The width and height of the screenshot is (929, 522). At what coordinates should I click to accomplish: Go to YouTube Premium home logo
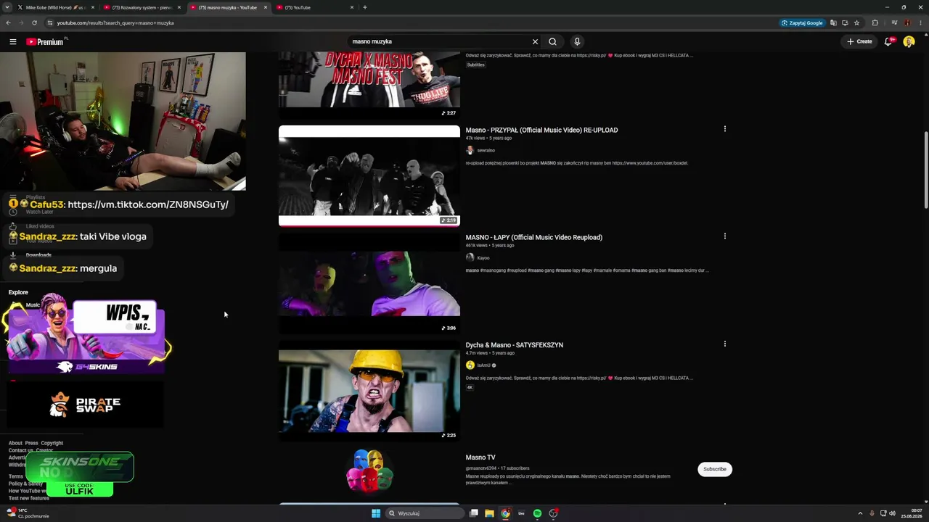[x=46, y=41]
